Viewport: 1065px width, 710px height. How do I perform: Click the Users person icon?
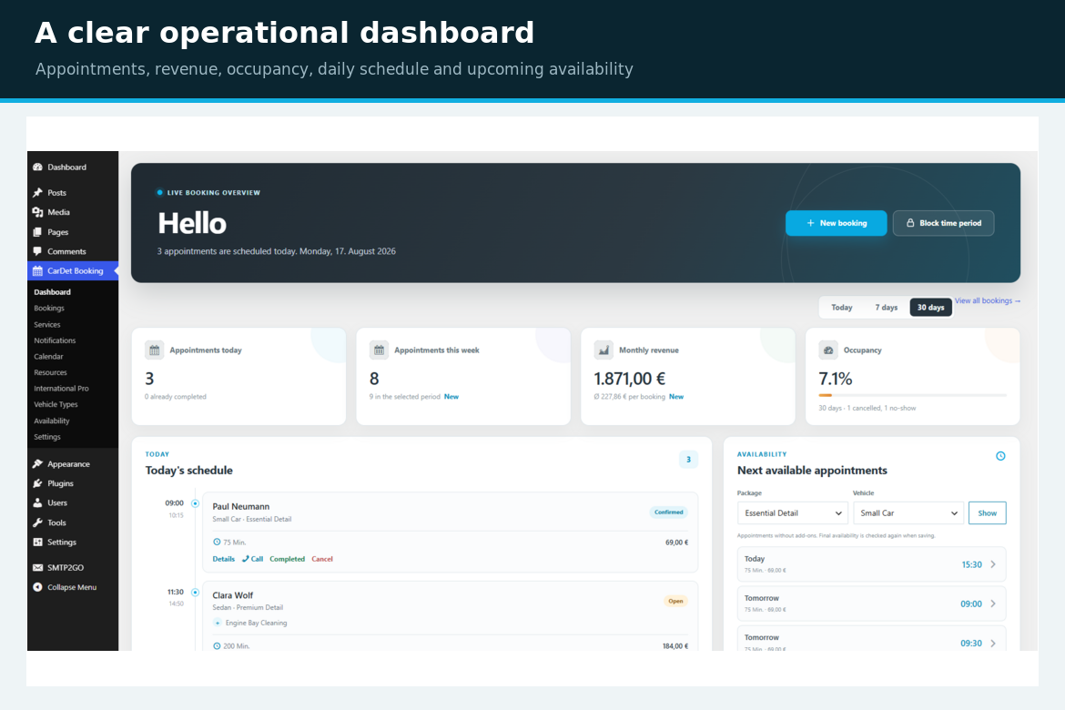tap(37, 502)
